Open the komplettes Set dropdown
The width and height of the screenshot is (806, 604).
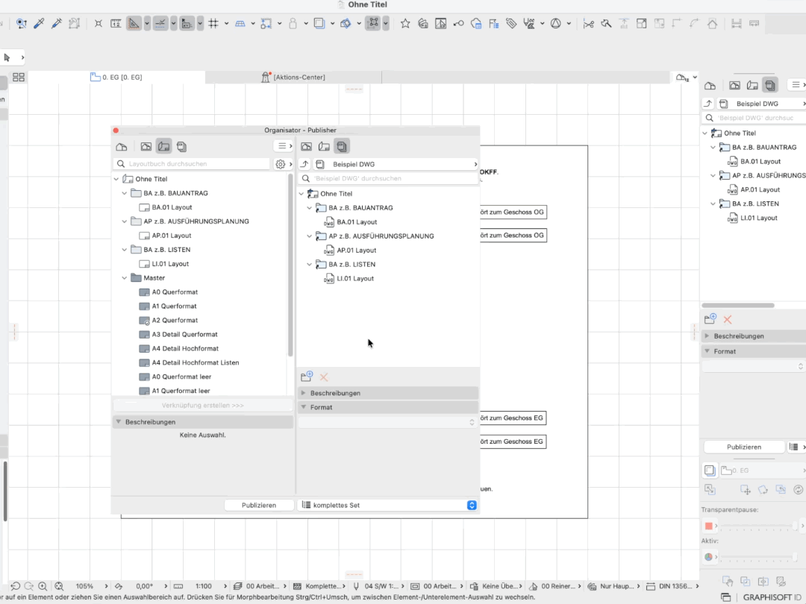pos(388,505)
